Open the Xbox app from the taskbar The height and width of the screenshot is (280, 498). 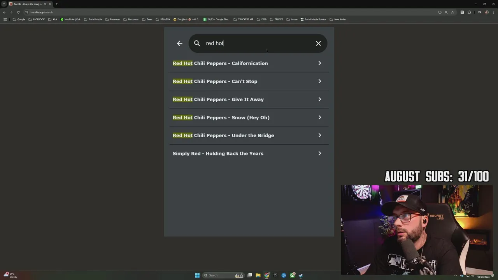click(x=292, y=275)
